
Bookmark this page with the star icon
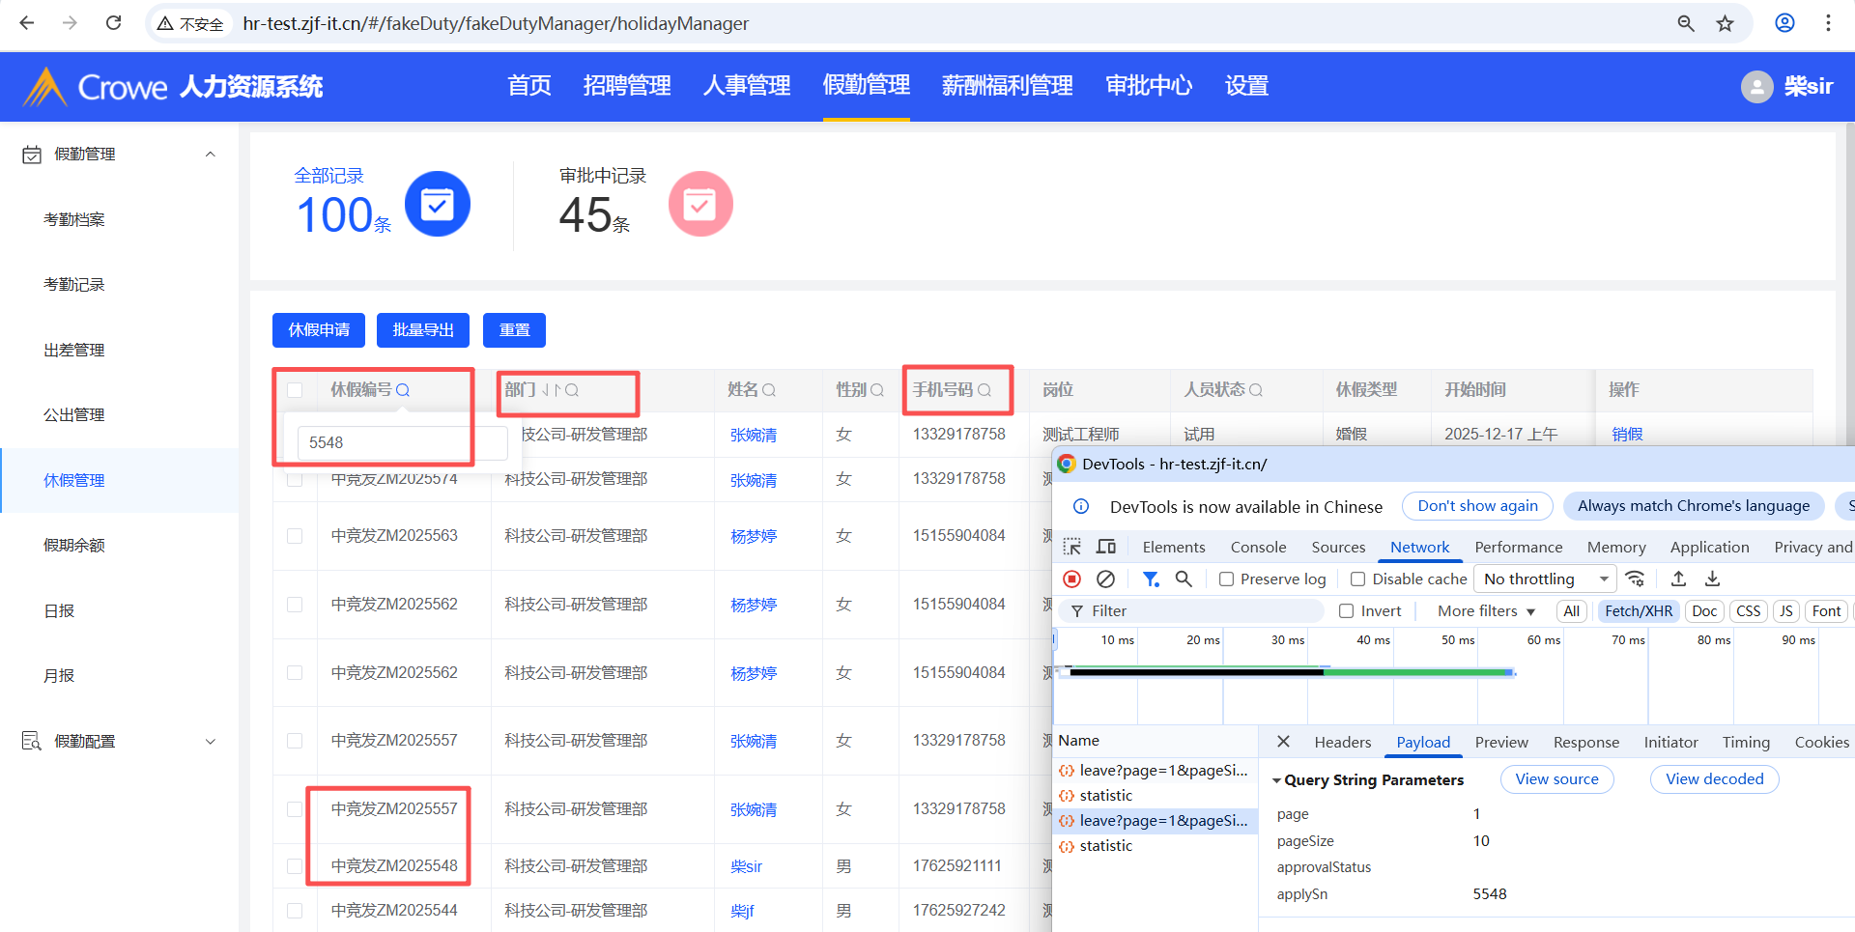pyautogui.click(x=1725, y=23)
